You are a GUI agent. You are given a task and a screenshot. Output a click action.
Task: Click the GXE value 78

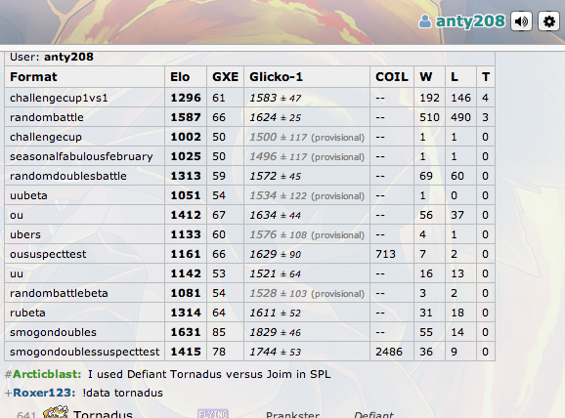click(x=219, y=352)
